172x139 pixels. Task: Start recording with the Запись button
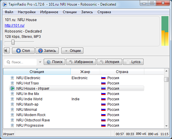(47, 50)
